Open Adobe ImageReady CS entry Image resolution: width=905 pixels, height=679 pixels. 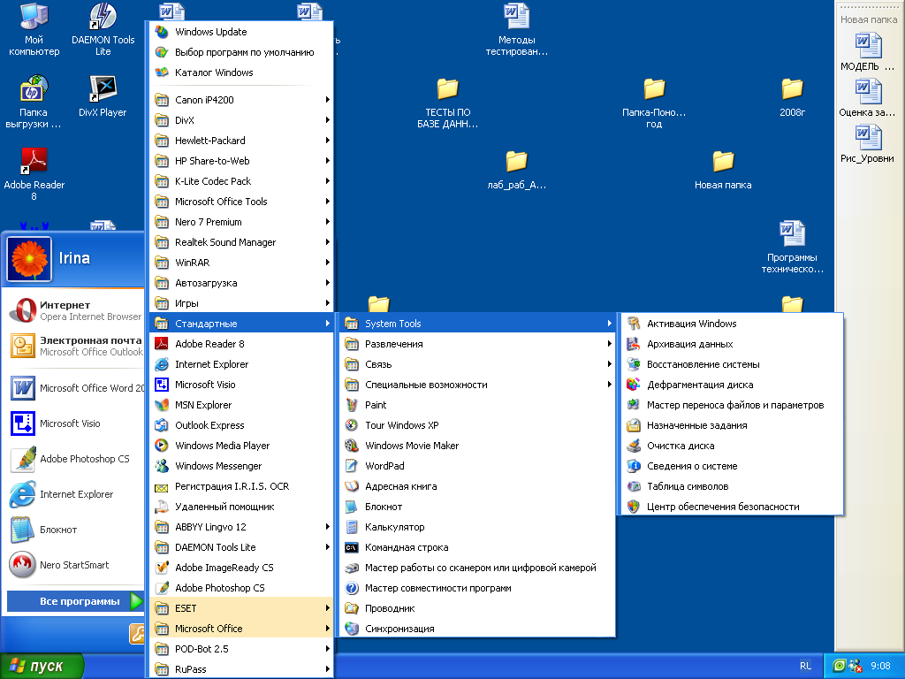[x=241, y=568]
